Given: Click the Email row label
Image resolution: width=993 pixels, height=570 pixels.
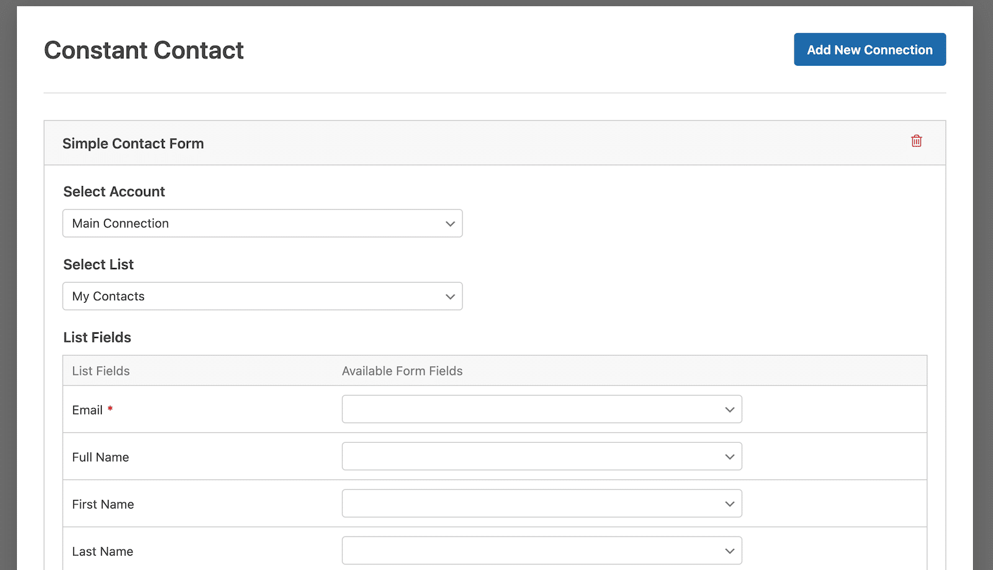Looking at the screenshot, I should (87, 410).
